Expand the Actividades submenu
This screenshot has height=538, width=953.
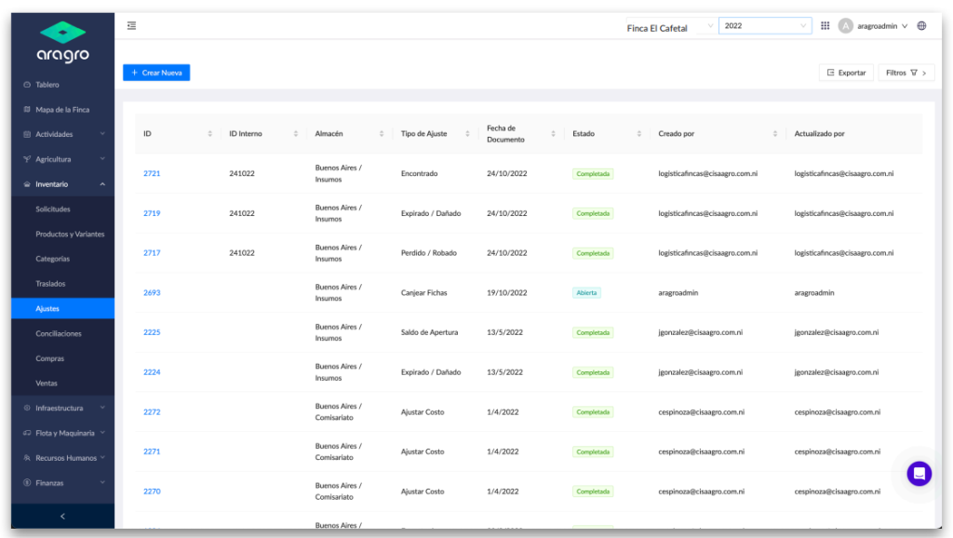[102, 134]
